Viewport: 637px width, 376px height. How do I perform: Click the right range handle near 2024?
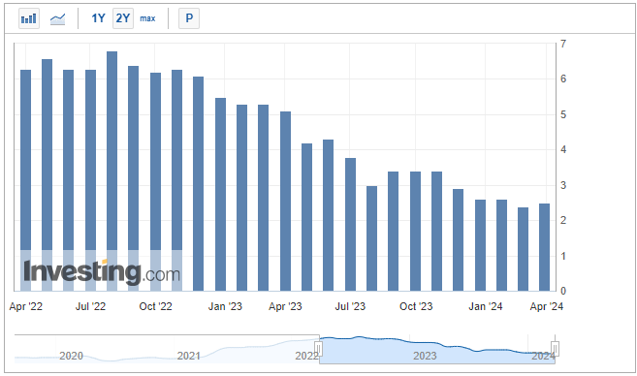tap(555, 349)
